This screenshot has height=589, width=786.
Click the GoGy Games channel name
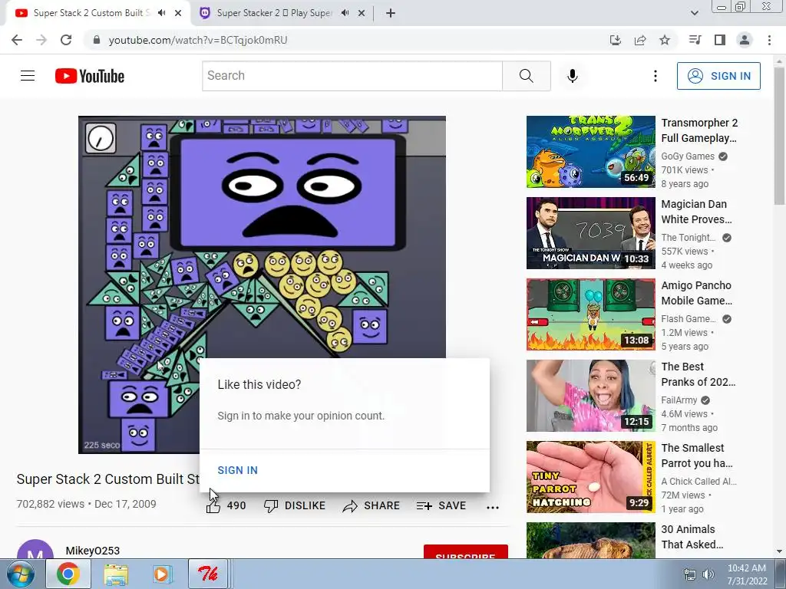(x=687, y=156)
